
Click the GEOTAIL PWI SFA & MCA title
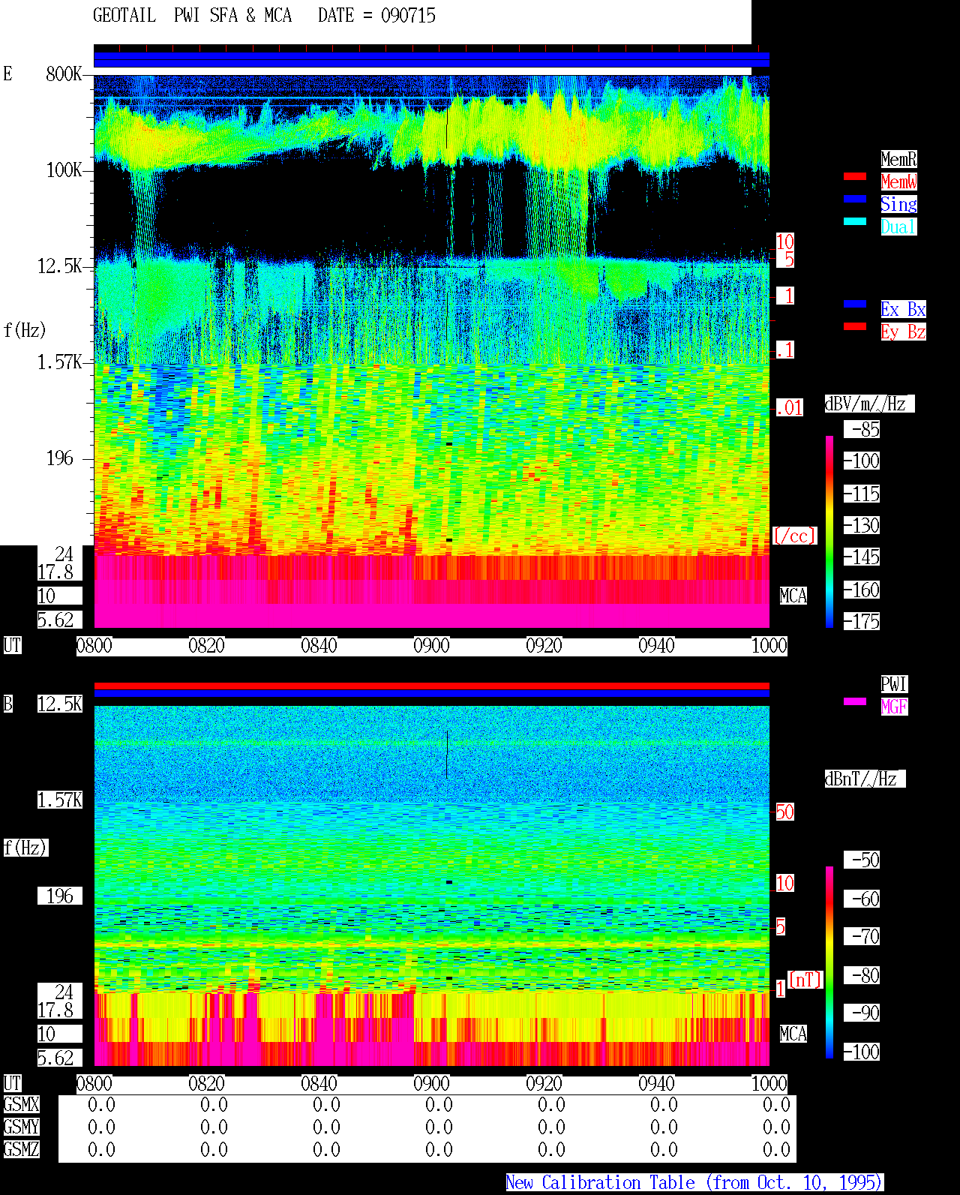pyautogui.click(x=192, y=16)
